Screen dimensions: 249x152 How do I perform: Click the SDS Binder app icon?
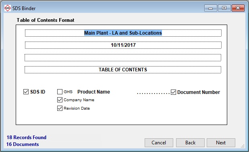point(7,8)
